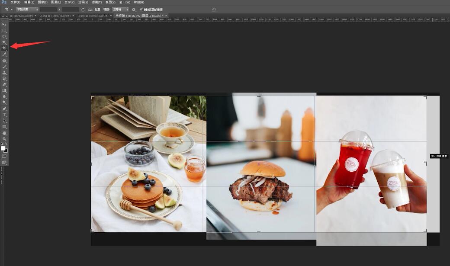This screenshot has width=450, height=266.
Task: Open the 选择(S) menu
Action: (x=83, y=2)
